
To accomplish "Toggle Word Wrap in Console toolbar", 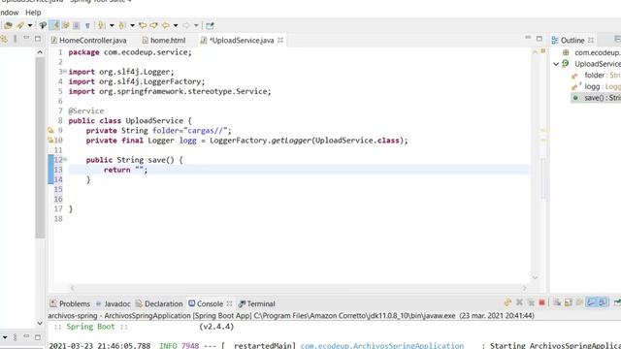I will tap(579, 302).
